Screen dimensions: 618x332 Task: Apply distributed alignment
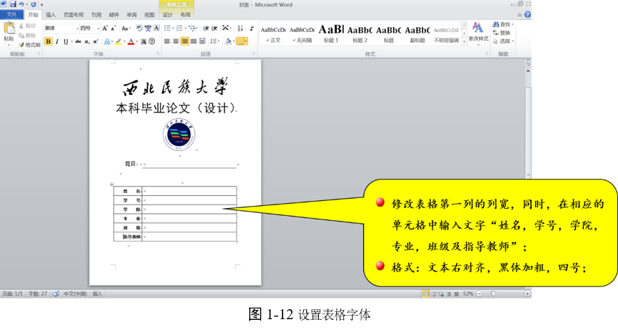coord(202,41)
